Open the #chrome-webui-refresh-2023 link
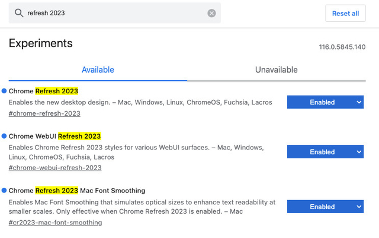 pos(55,168)
